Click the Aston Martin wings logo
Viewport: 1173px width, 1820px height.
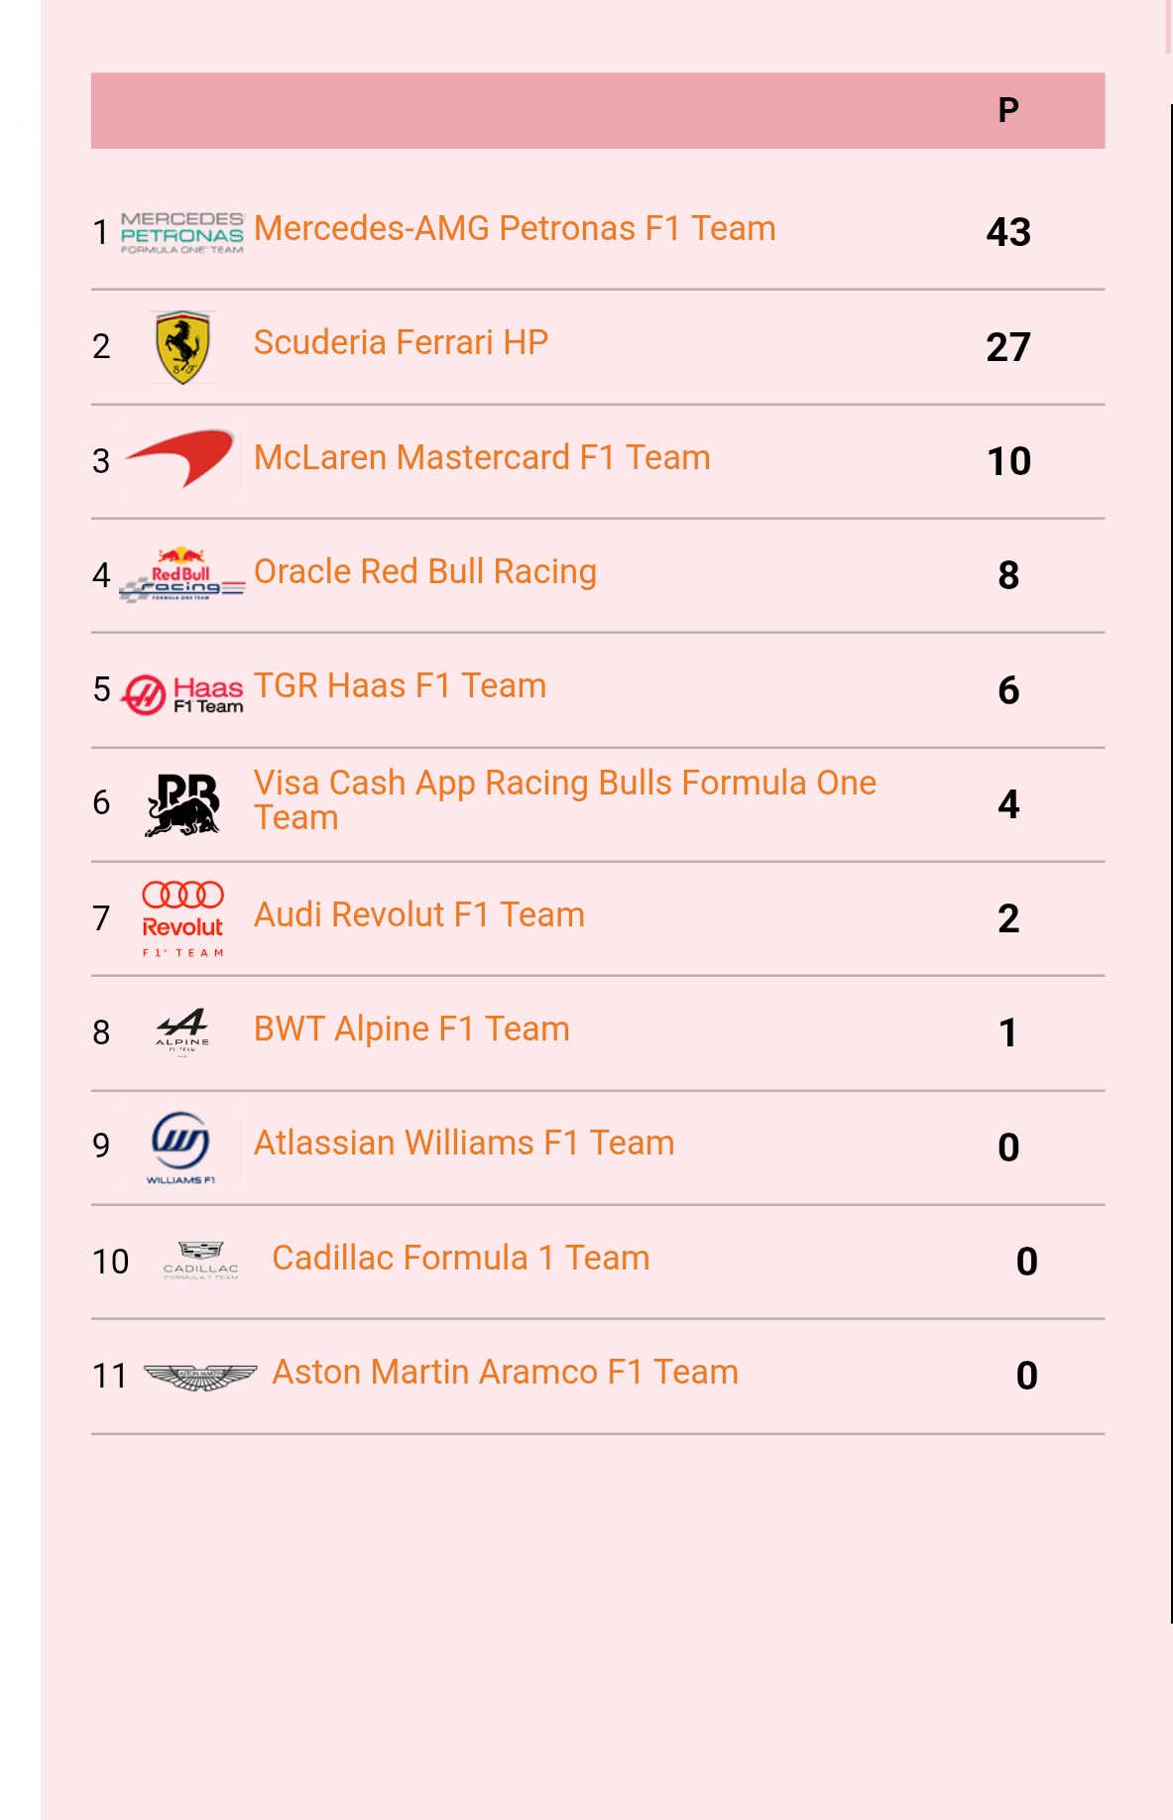(x=200, y=1376)
